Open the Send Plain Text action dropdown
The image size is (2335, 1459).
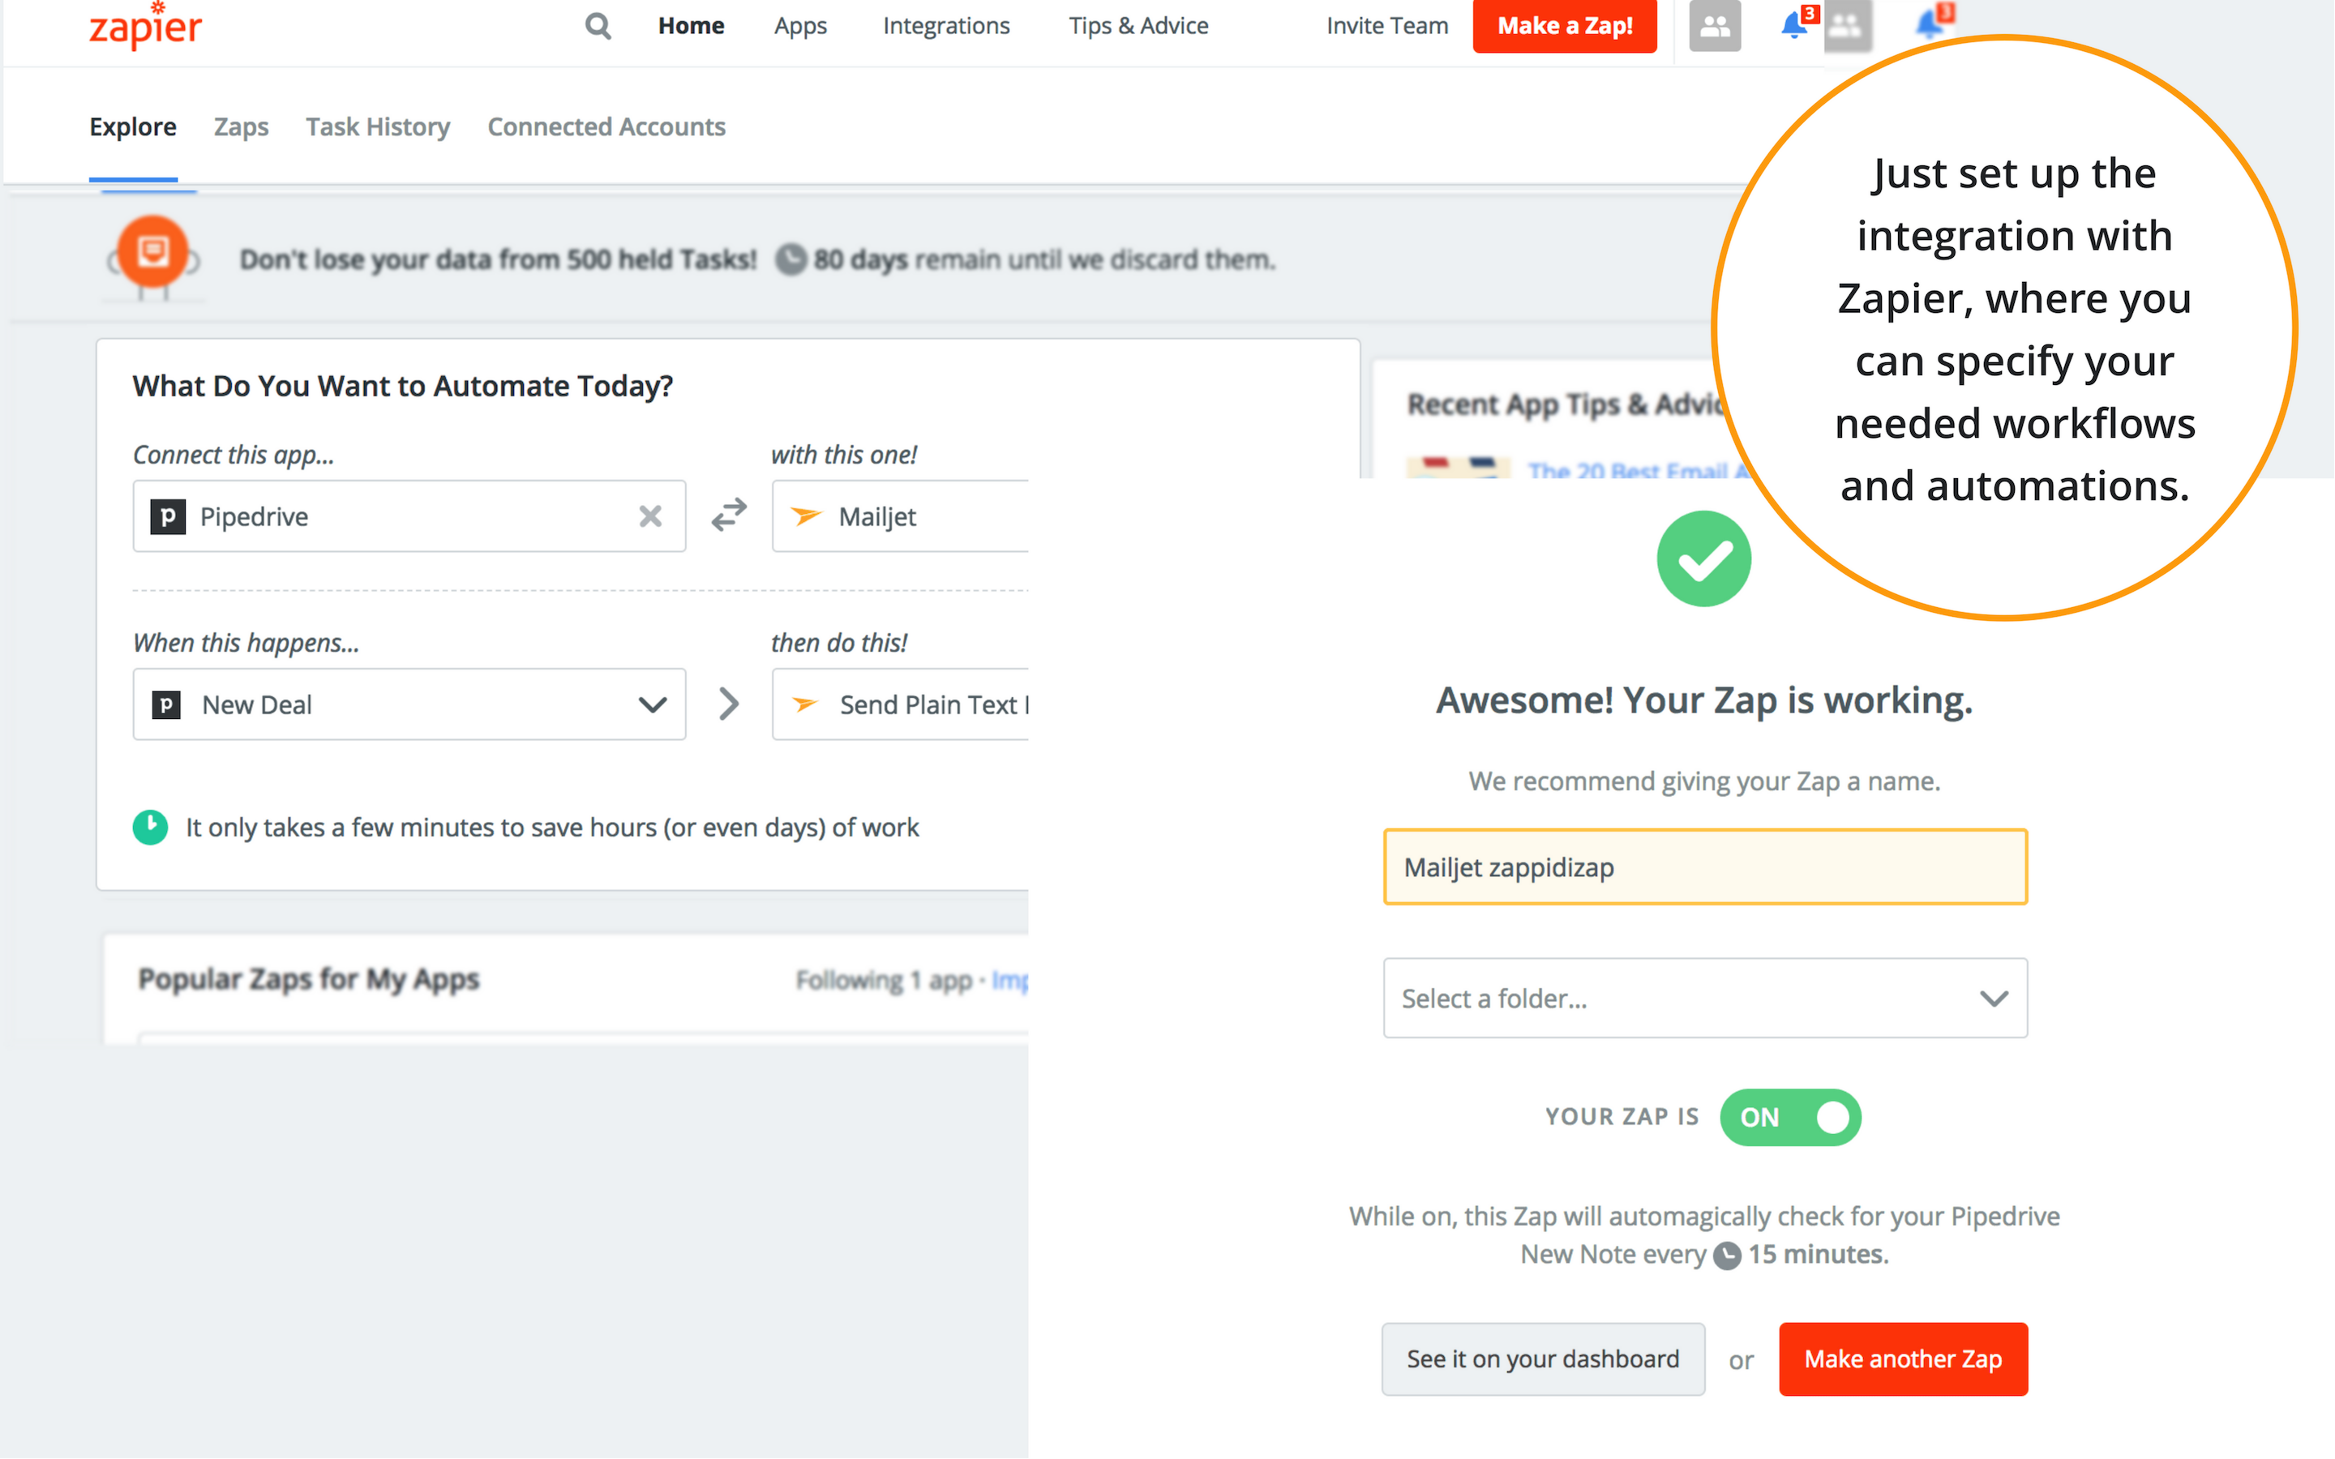coord(900,704)
